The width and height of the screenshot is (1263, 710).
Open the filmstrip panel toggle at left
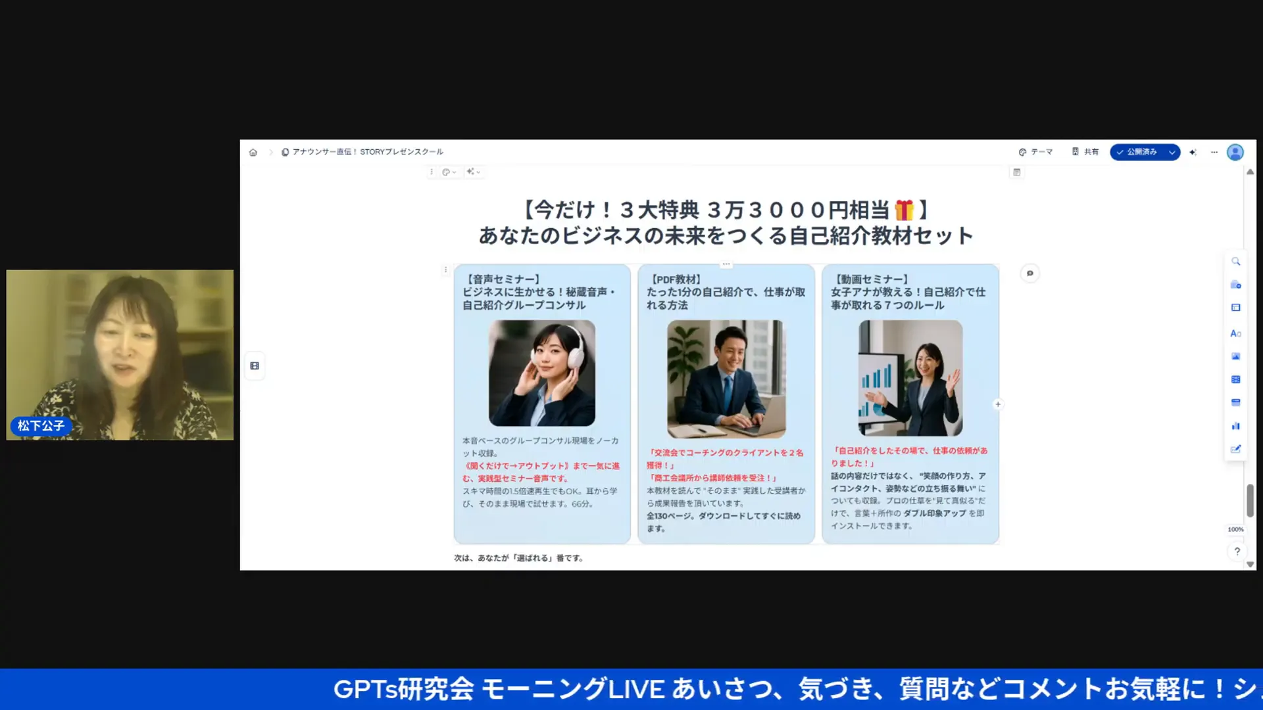tap(255, 366)
